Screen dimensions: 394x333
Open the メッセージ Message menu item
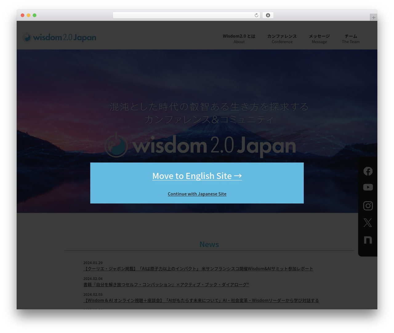(319, 39)
